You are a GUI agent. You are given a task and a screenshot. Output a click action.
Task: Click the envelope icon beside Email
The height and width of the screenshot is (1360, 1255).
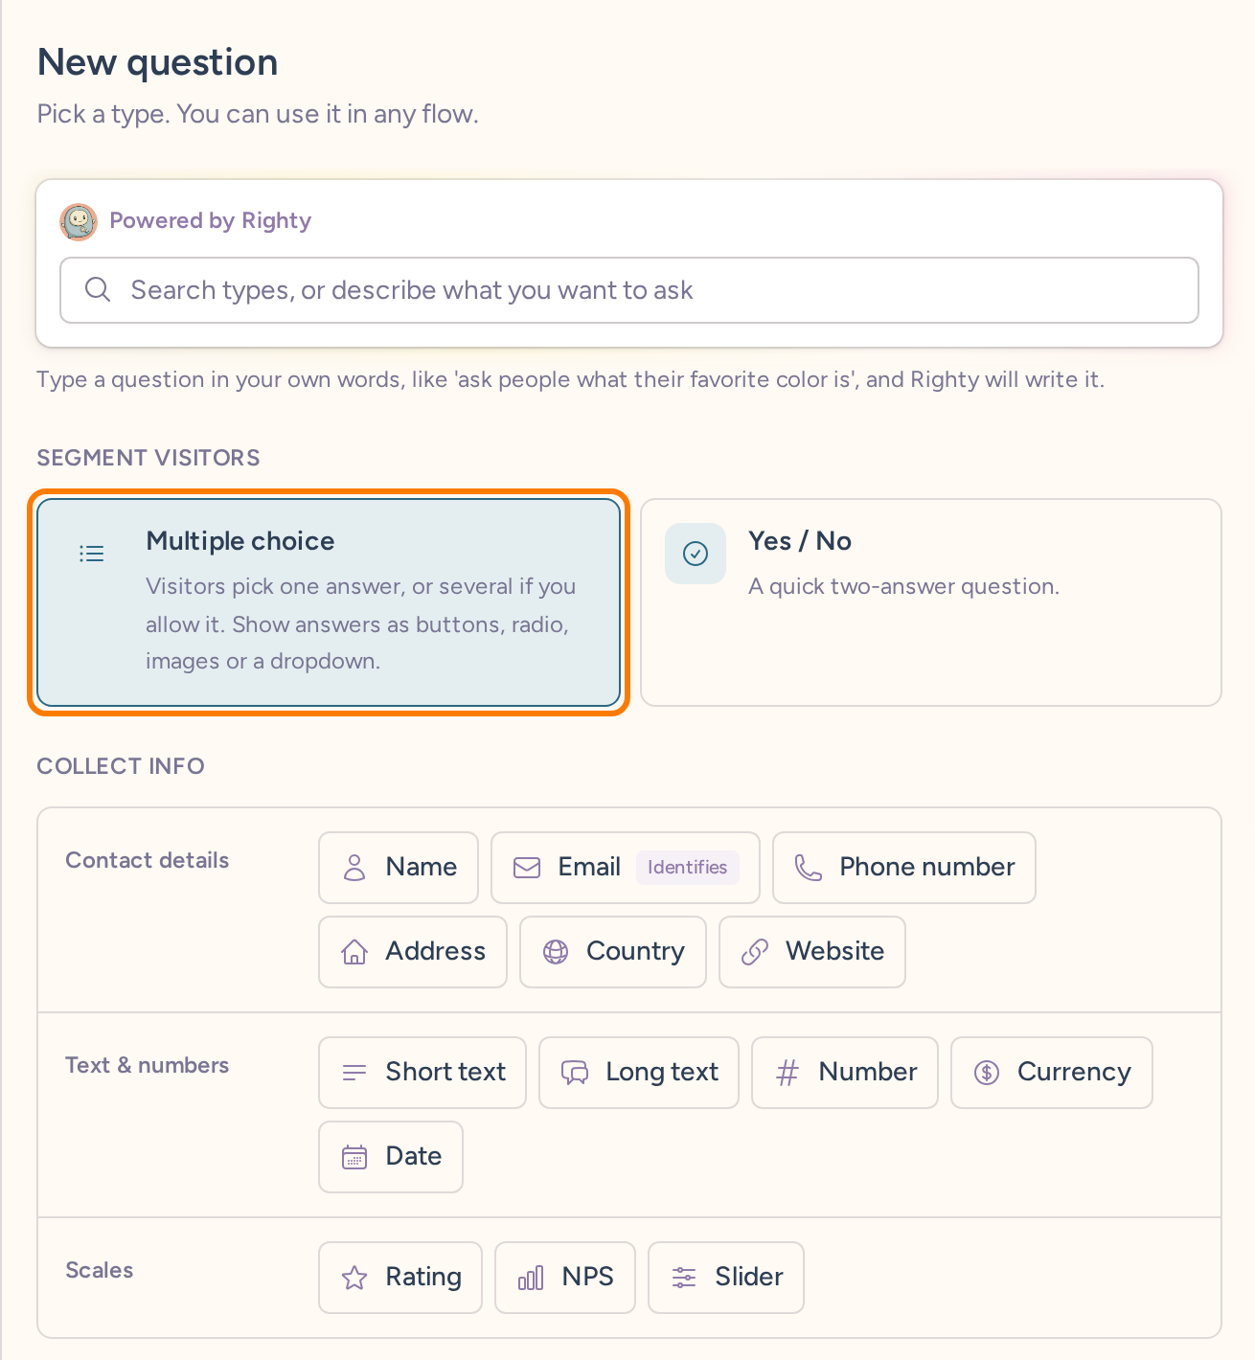(x=527, y=868)
